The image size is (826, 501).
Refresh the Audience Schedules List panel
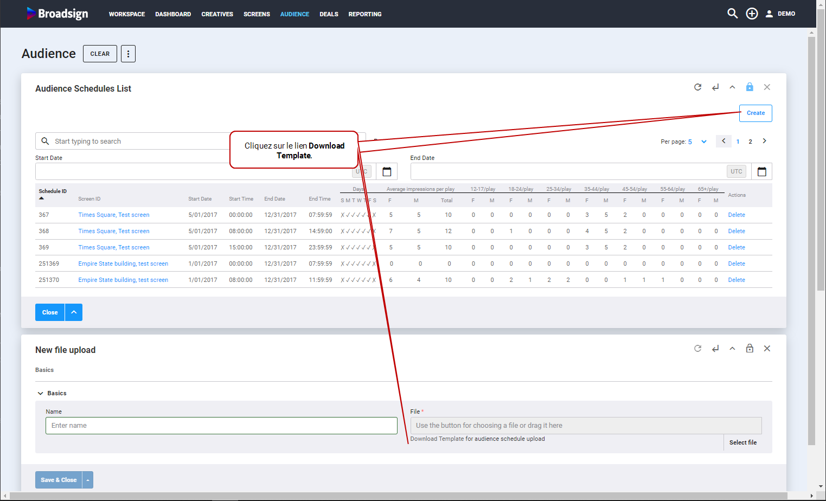[697, 87]
